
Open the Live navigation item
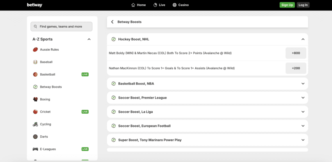159,5
